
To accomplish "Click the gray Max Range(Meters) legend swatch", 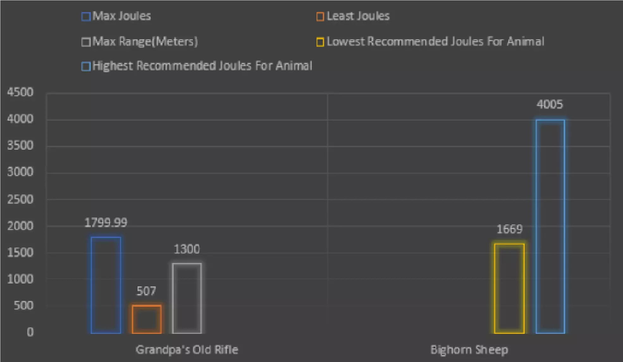I will [x=86, y=42].
